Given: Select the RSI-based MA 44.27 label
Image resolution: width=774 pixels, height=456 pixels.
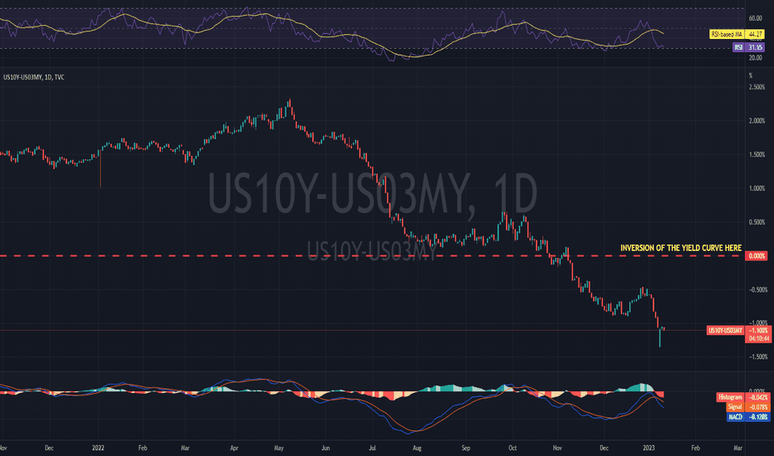Looking at the screenshot, I should tap(737, 35).
